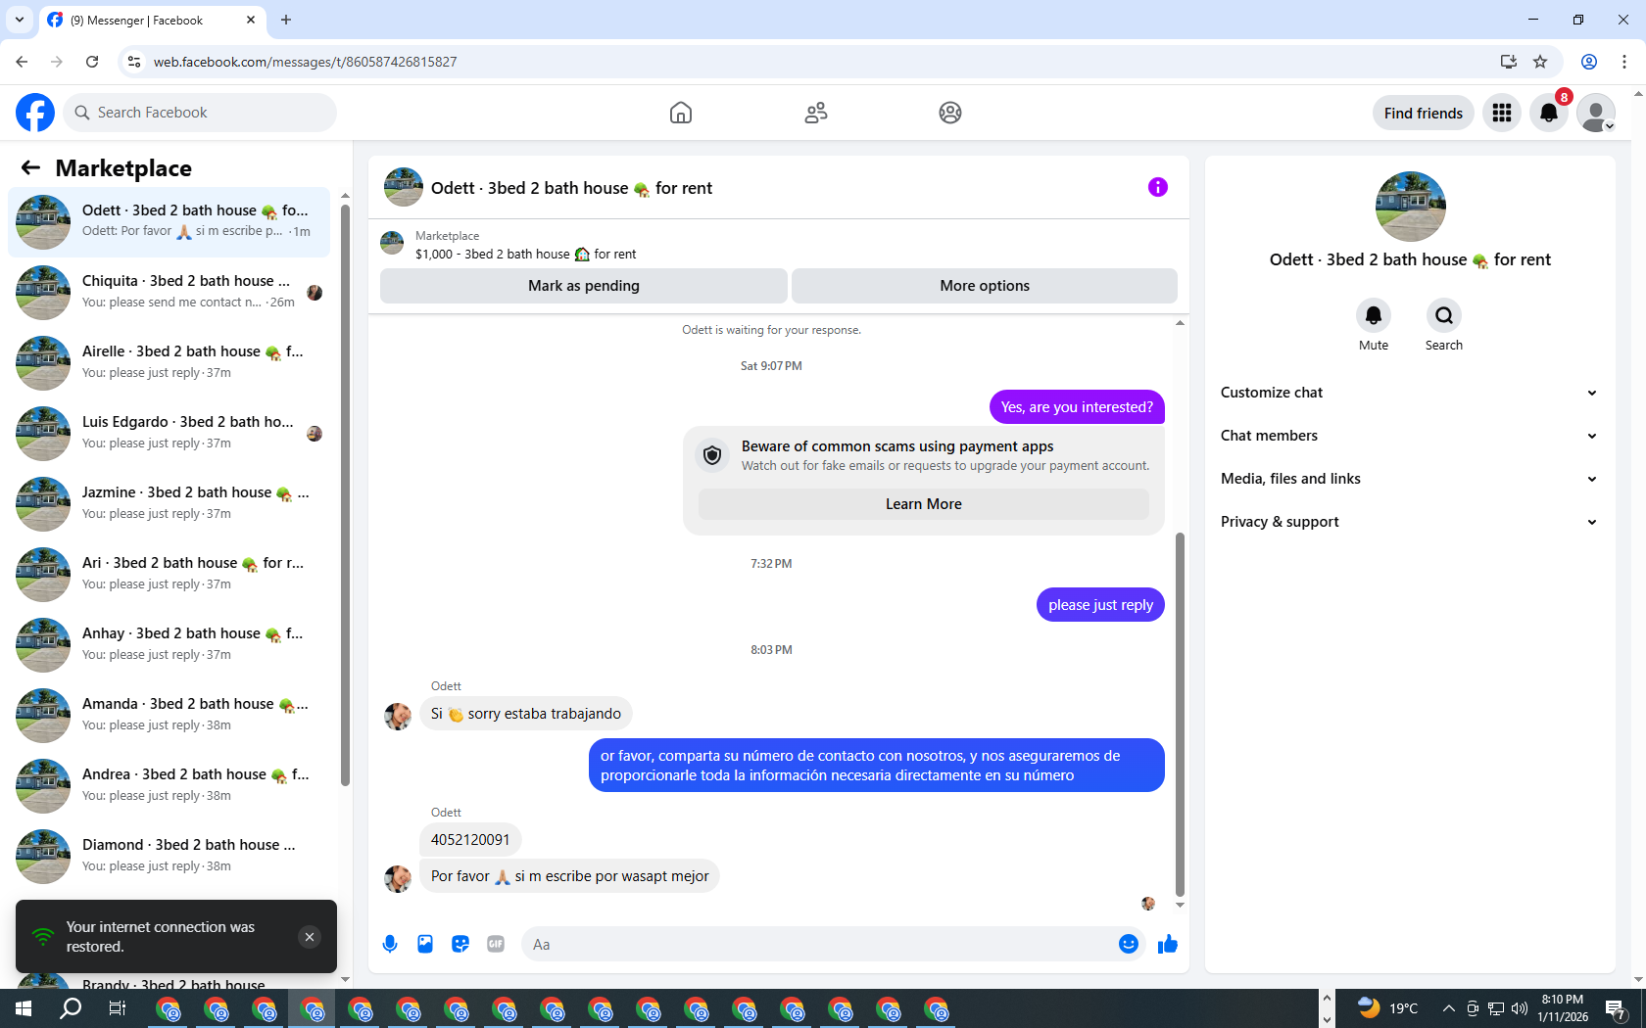Click the 'Yes, are you interested?' message
Screen dimensions: 1646x1028
1077,407
